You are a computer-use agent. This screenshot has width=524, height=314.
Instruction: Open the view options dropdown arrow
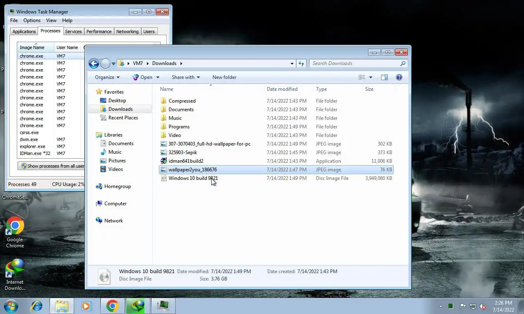click(x=371, y=77)
